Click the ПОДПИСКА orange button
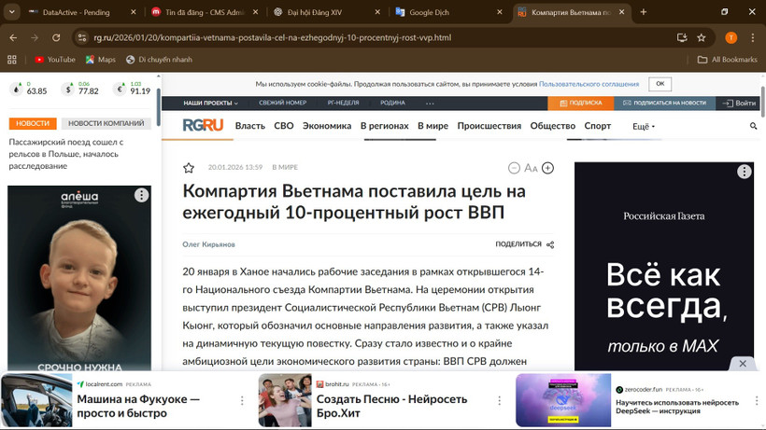This screenshot has height=430, width=766. [x=580, y=103]
